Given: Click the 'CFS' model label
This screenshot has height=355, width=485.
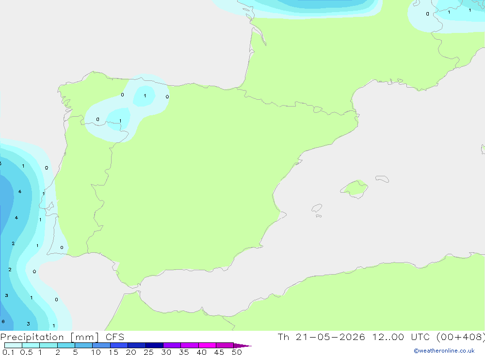Looking at the screenshot, I should click(x=115, y=337).
